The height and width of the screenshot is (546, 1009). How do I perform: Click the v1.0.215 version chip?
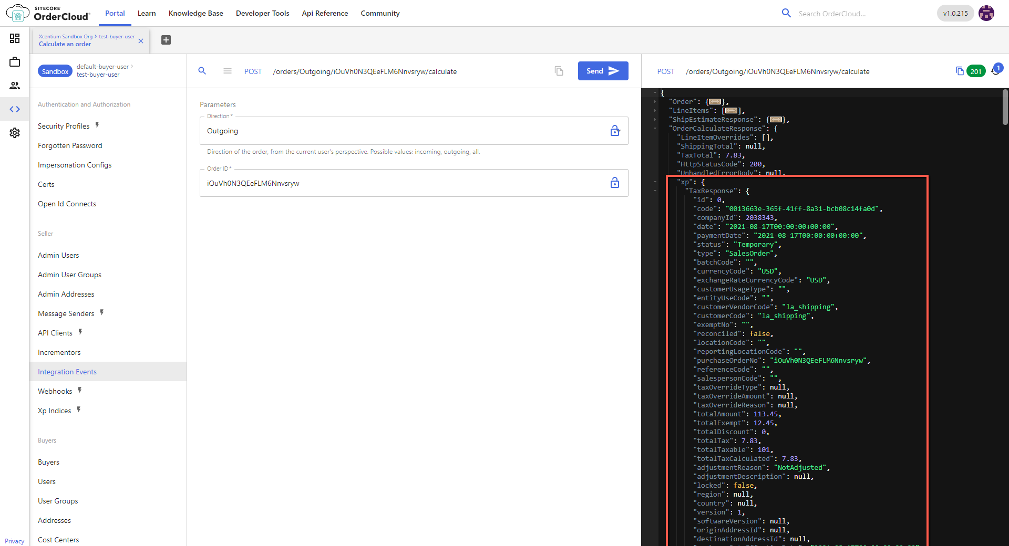[955, 14]
